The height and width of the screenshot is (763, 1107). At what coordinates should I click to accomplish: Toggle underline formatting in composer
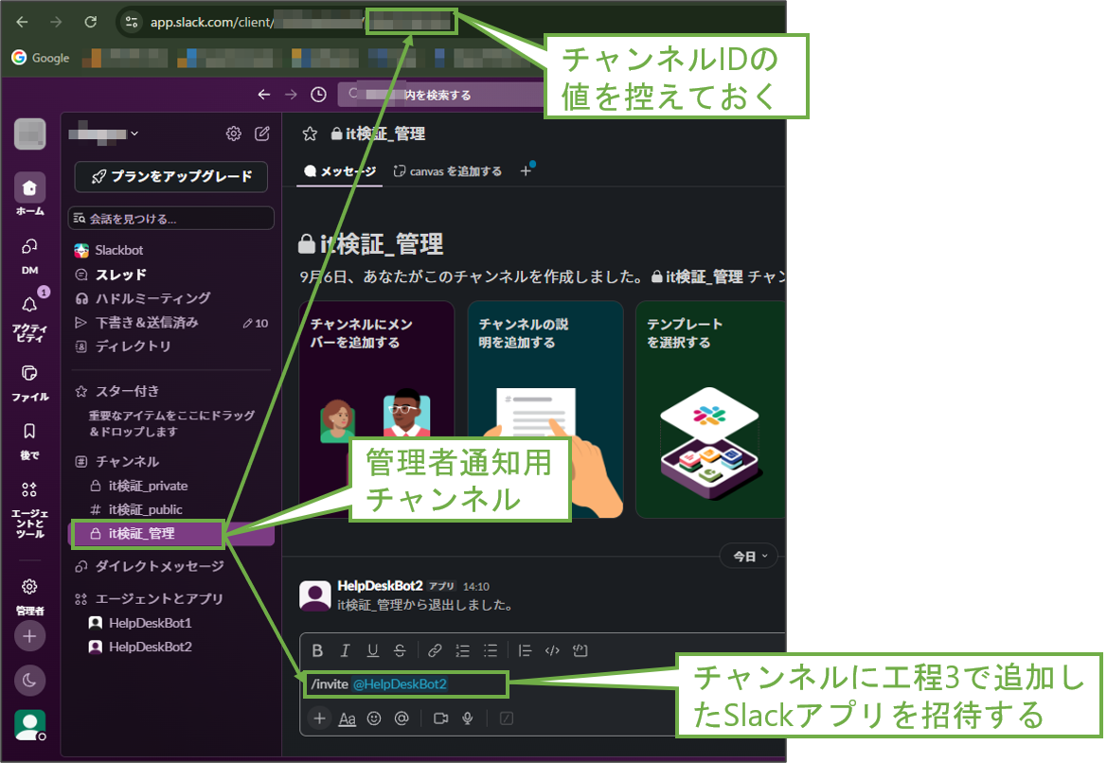[373, 650]
